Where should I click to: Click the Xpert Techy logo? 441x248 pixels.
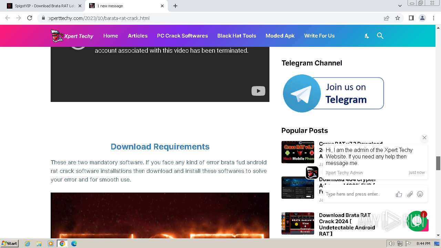72,35
